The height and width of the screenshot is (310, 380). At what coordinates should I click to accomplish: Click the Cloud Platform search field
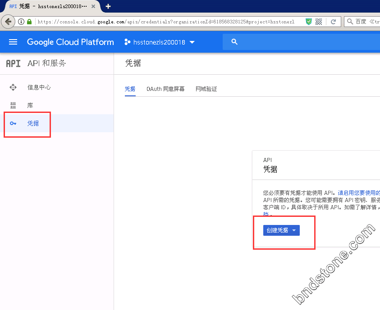(301, 42)
